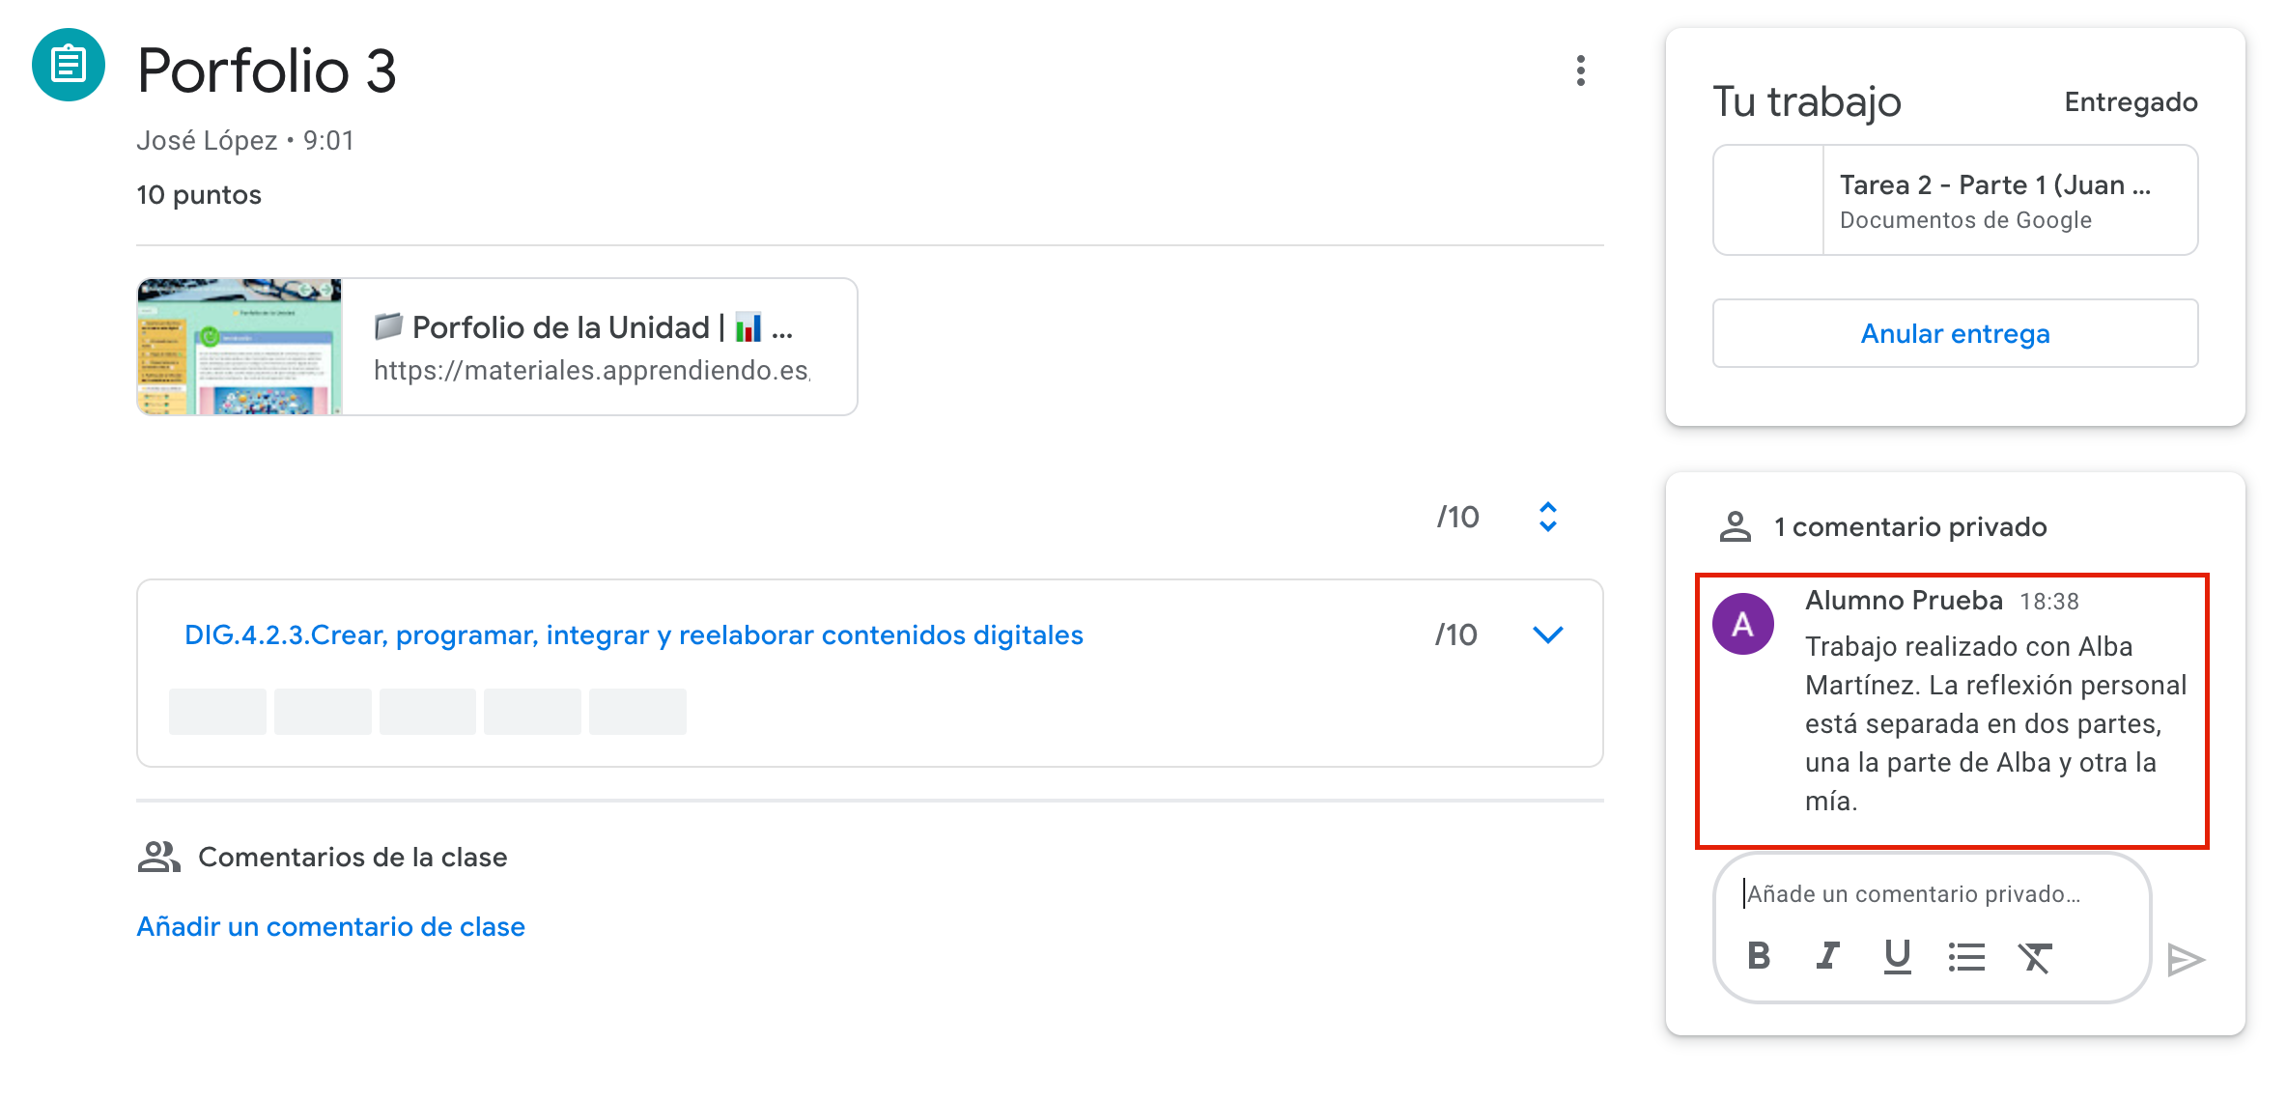Screen dimensions: 2287x1099
Task: Select the bold formatting icon
Action: (x=1759, y=957)
